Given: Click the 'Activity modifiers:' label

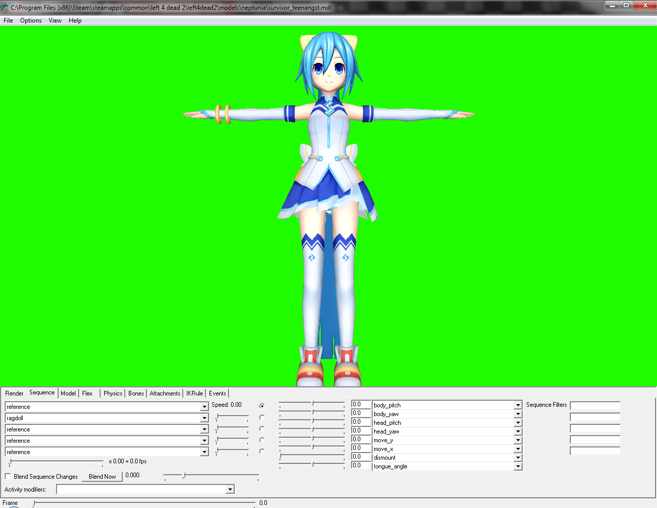Looking at the screenshot, I should tap(25, 490).
